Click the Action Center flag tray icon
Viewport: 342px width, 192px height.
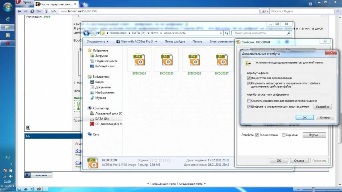tap(5, 170)
